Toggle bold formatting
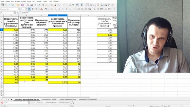 click(x=29, y=9)
